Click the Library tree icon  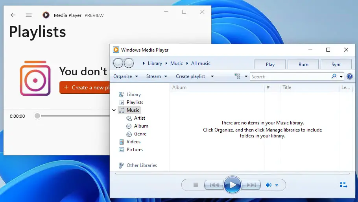click(122, 95)
